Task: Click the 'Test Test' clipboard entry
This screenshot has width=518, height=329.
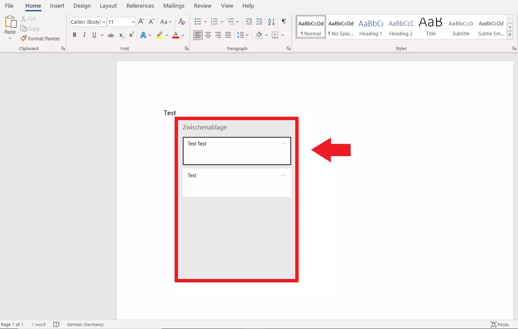Action: click(x=236, y=151)
